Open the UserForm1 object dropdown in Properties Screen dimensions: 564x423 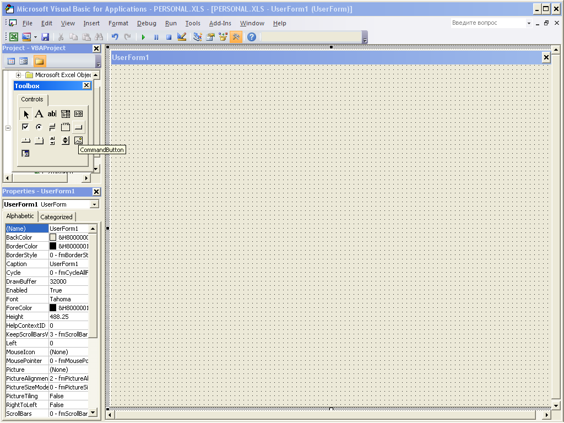tap(94, 204)
